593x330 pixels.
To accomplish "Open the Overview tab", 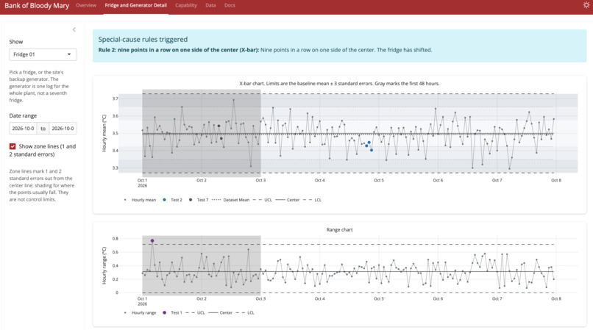I will point(86,5).
